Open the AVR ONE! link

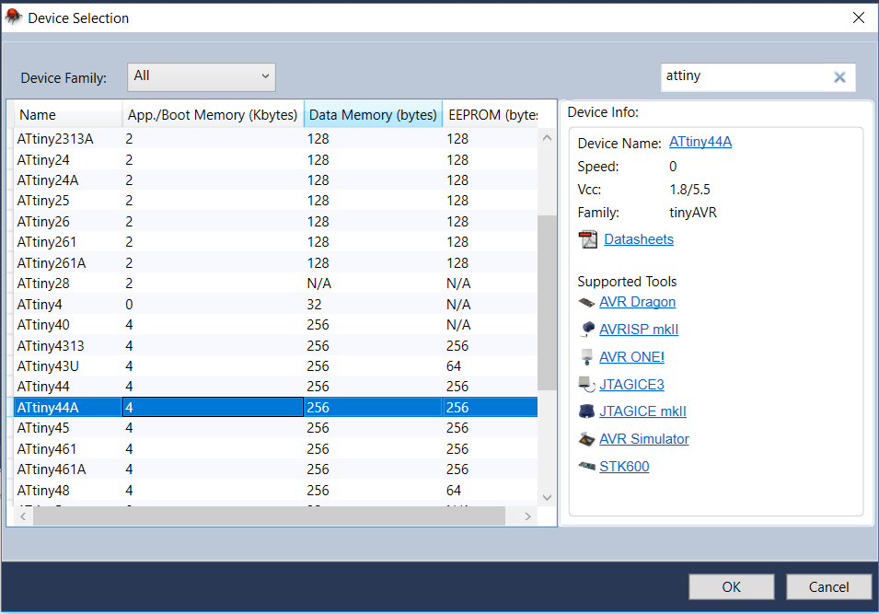click(631, 356)
